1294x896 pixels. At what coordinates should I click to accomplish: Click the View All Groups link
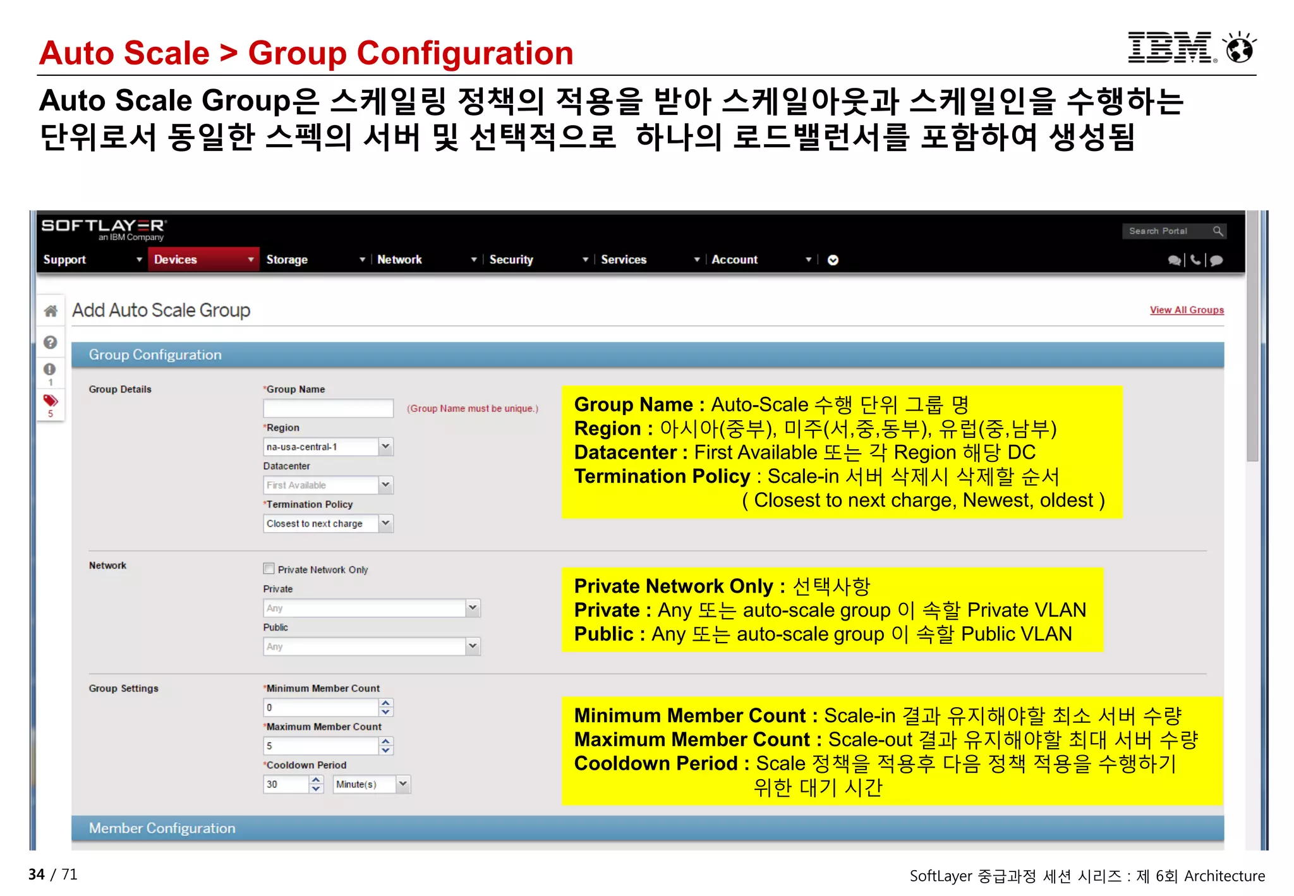pyautogui.click(x=1187, y=310)
